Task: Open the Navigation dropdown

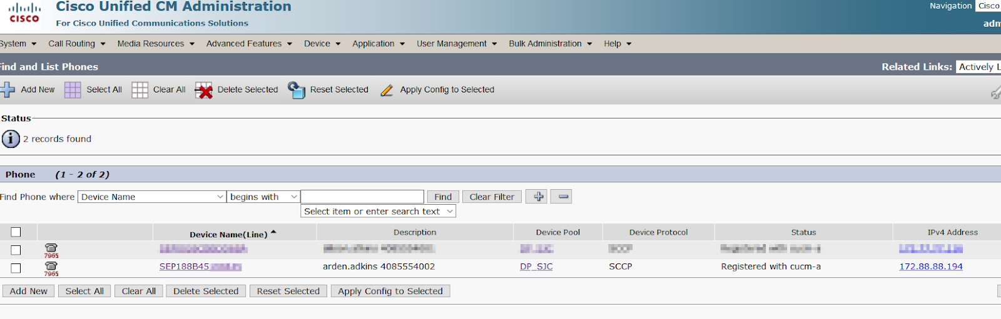Action: click(988, 6)
